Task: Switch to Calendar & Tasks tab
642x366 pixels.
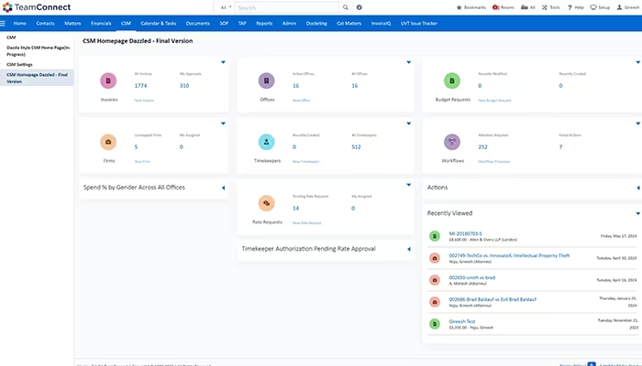Action: pyautogui.click(x=159, y=23)
